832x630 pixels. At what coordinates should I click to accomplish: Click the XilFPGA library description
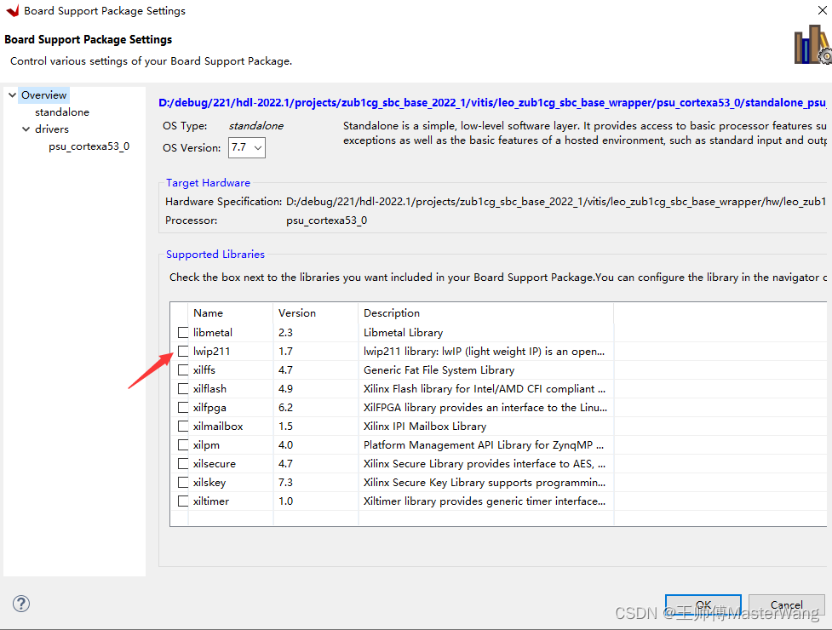point(485,407)
